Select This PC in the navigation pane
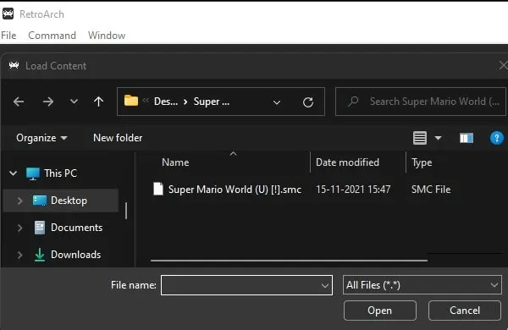The height and width of the screenshot is (330, 508). (61, 173)
